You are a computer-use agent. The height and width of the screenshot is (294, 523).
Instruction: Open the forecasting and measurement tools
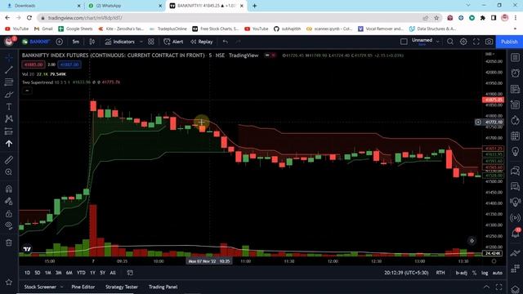[x=9, y=131]
